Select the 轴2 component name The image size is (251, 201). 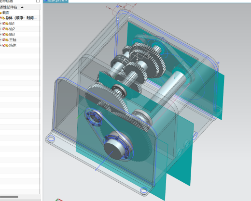(12, 29)
